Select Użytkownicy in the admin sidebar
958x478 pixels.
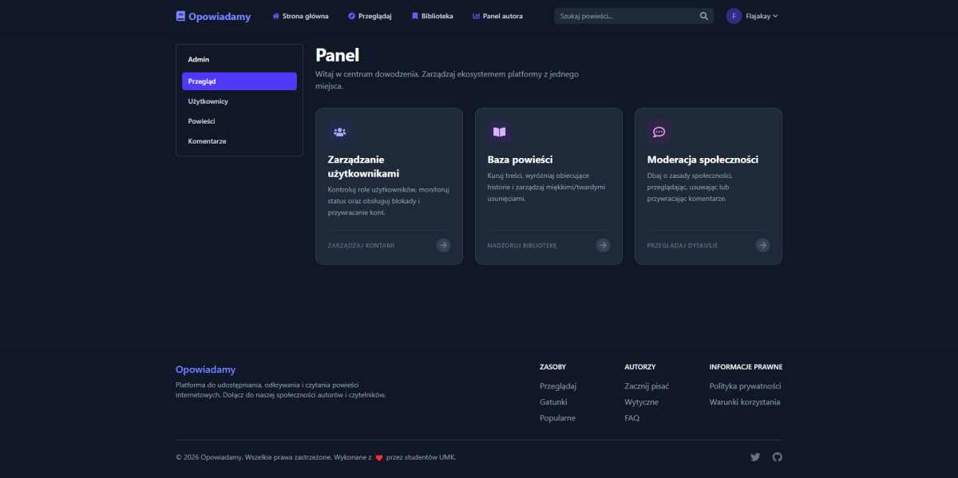[208, 101]
